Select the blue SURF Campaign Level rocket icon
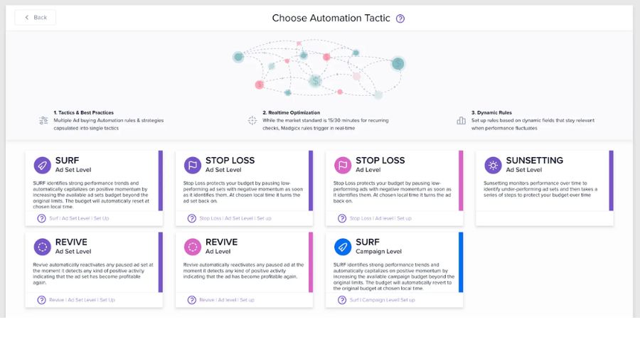The height and width of the screenshot is (354, 640). tap(343, 247)
